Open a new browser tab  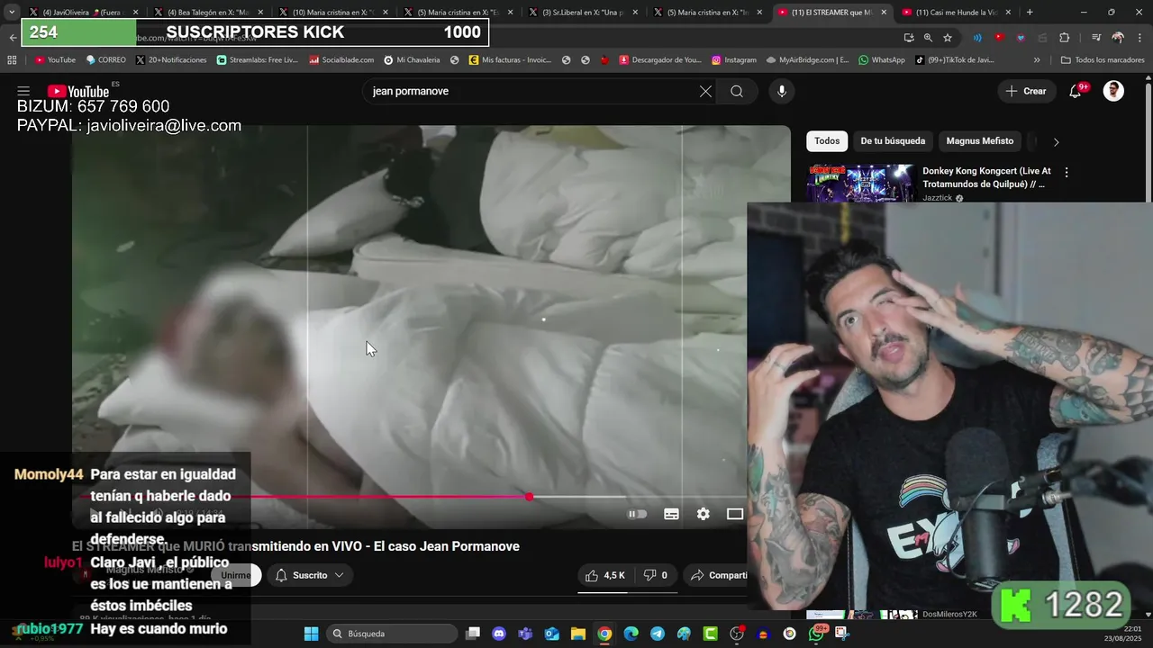[1030, 13]
